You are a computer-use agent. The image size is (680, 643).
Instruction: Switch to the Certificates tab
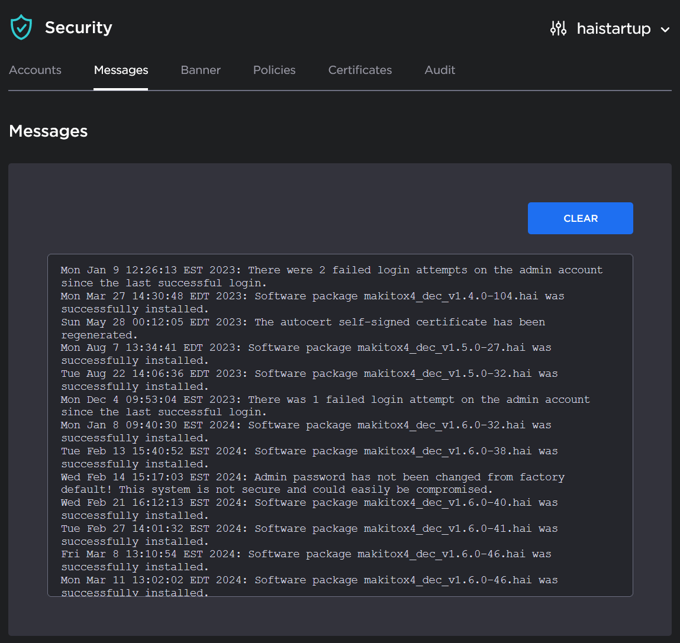point(360,70)
